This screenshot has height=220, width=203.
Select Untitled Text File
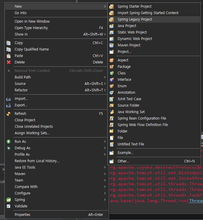(154, 144)
